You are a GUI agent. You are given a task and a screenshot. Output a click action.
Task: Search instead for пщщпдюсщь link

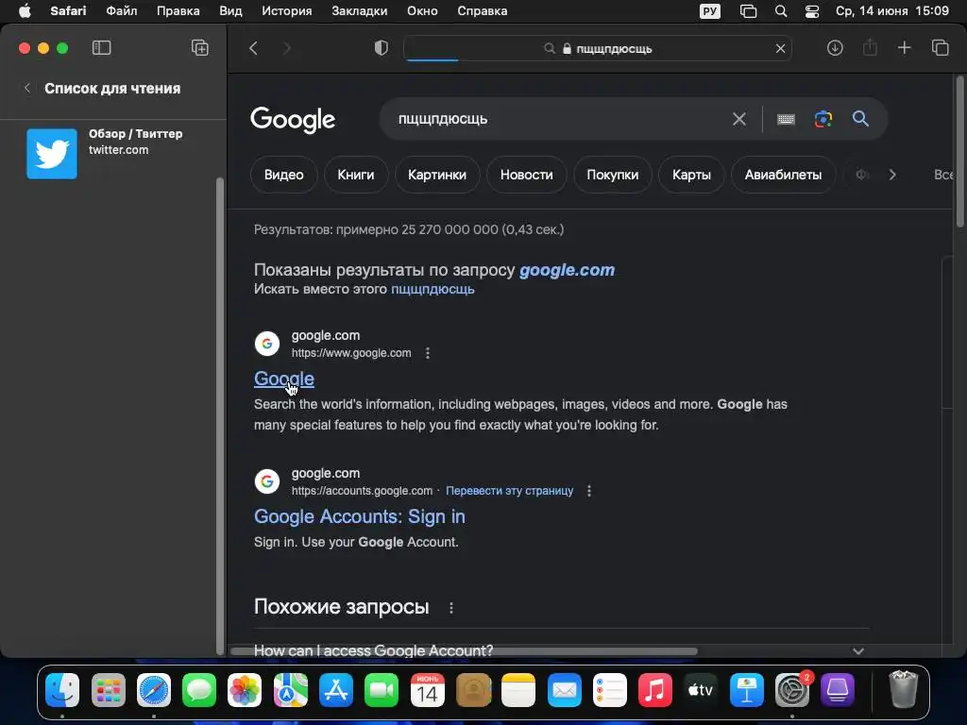click(x=433, y=289)
